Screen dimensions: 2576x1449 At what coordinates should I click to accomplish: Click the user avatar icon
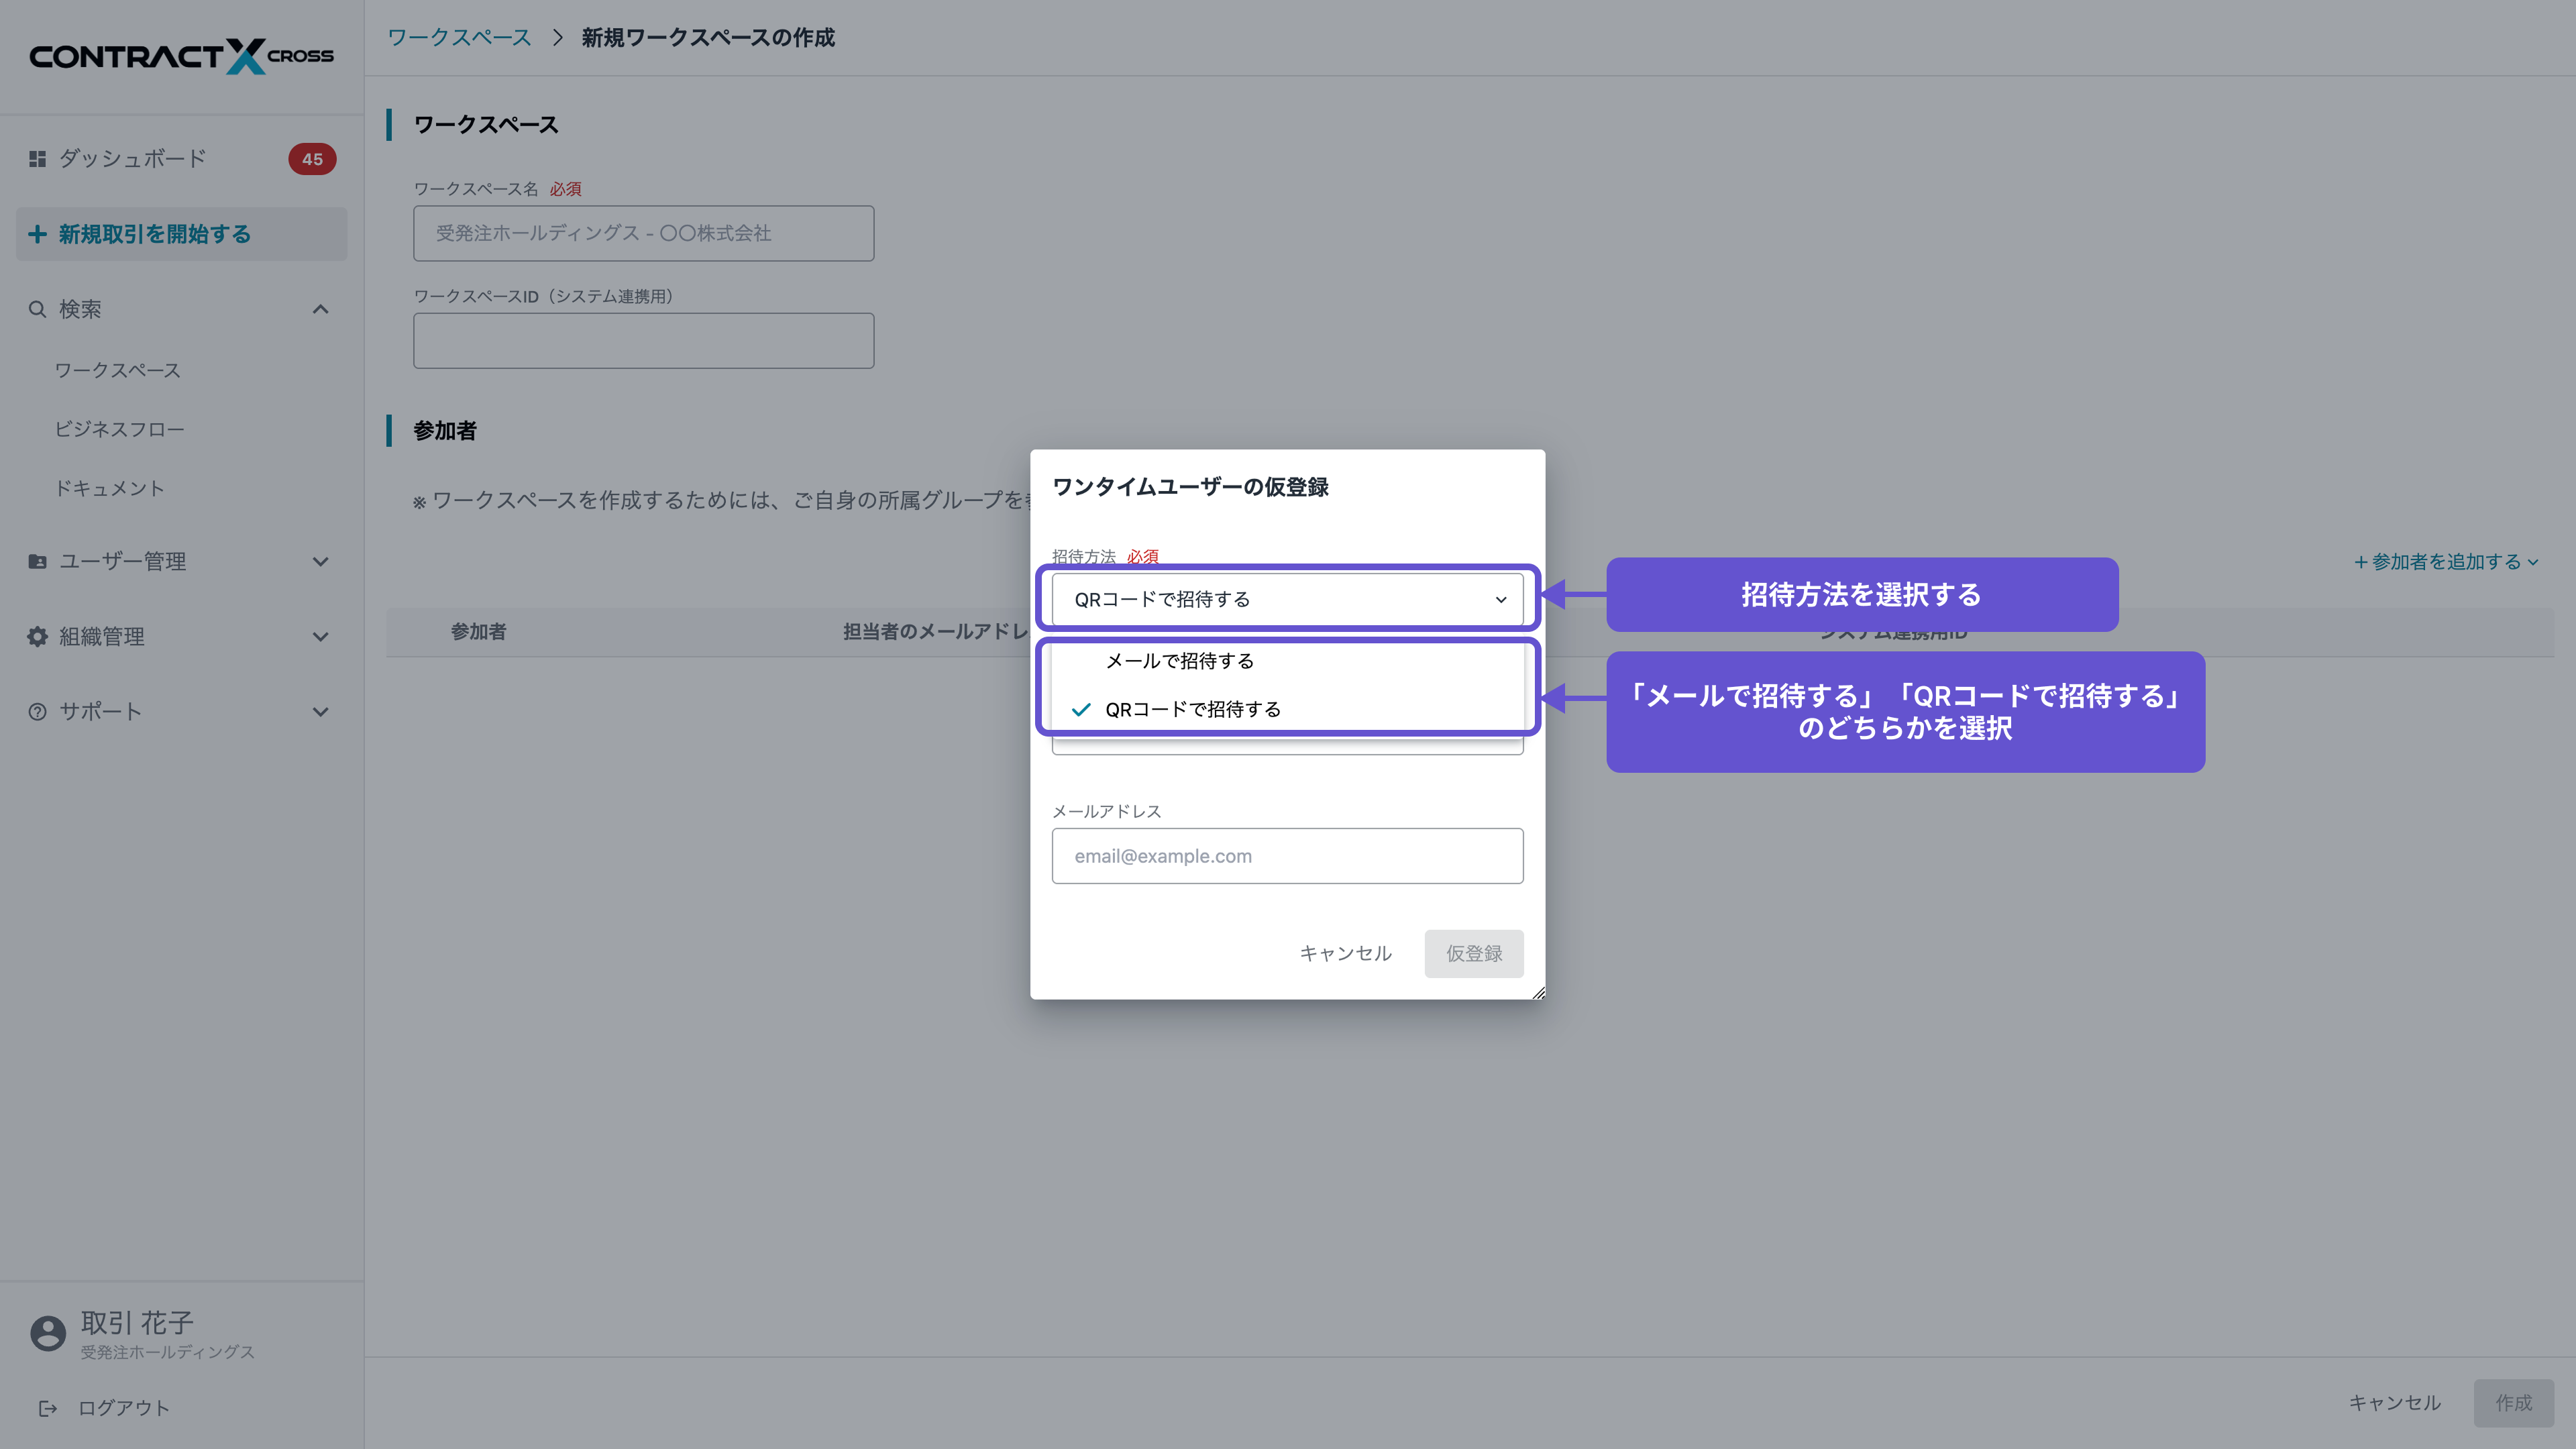tap(47, 1333)
